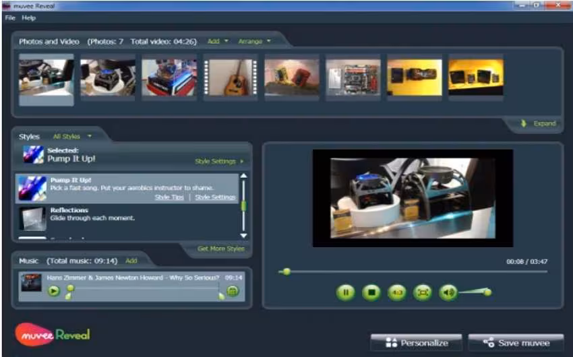The height and width of the screenshot is (357, 573).
Task: Open the File menu
Action: 10,18
